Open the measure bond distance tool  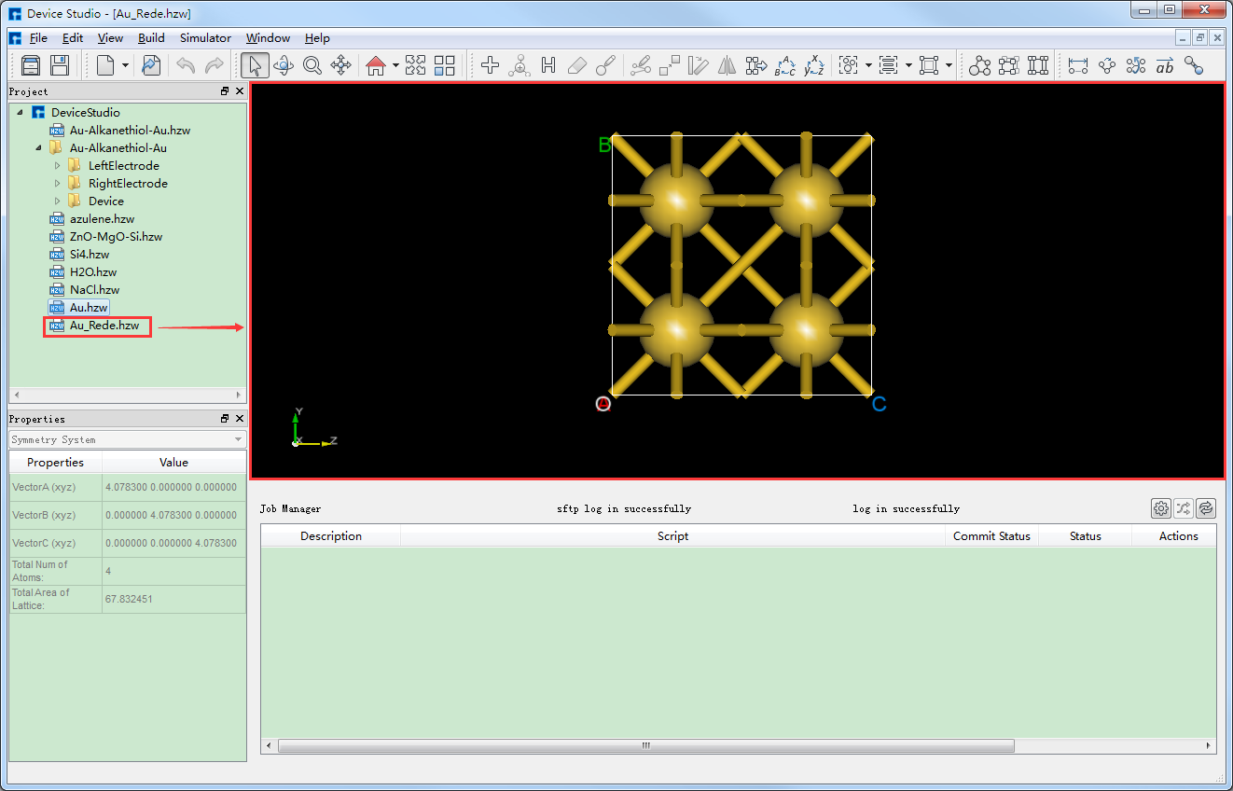click(x=1078, y=65)
